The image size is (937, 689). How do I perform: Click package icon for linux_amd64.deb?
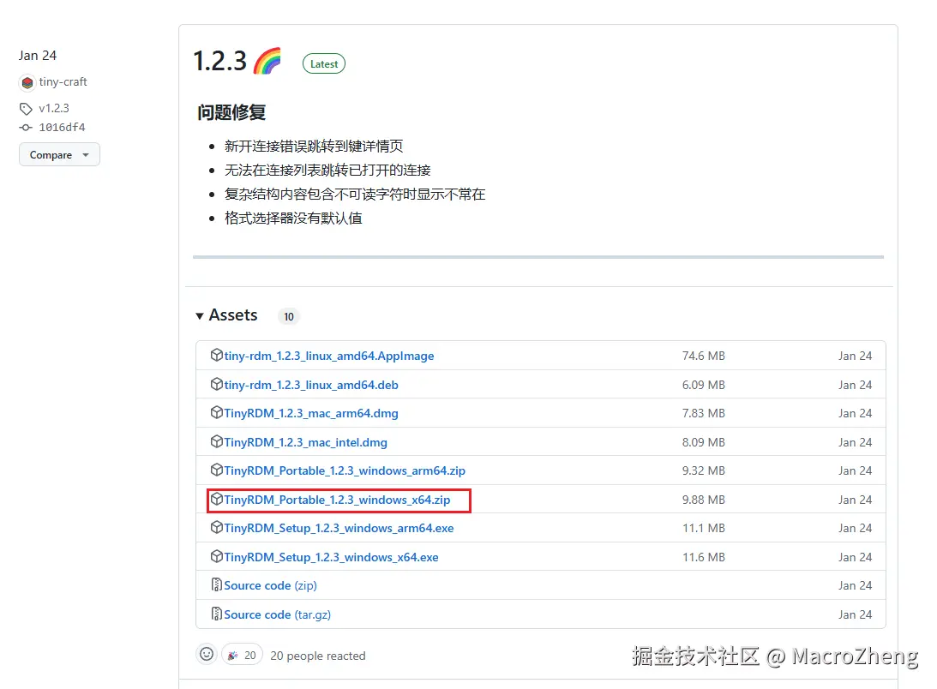pos(217,384)
